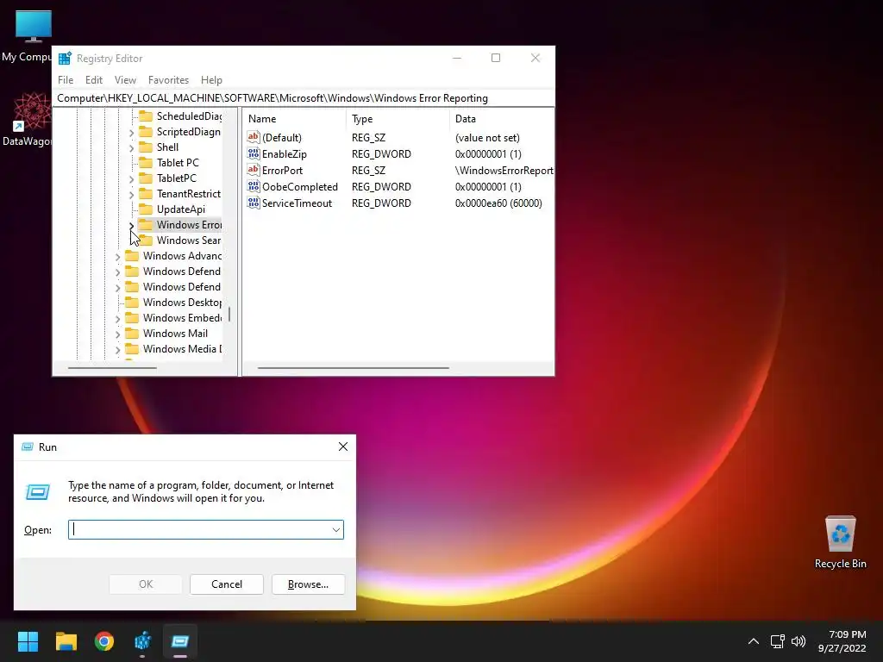The width and height of the screenshot is (883, 662).
Task: Open the View menu in Registry Editor
Action: pos(125,80)
